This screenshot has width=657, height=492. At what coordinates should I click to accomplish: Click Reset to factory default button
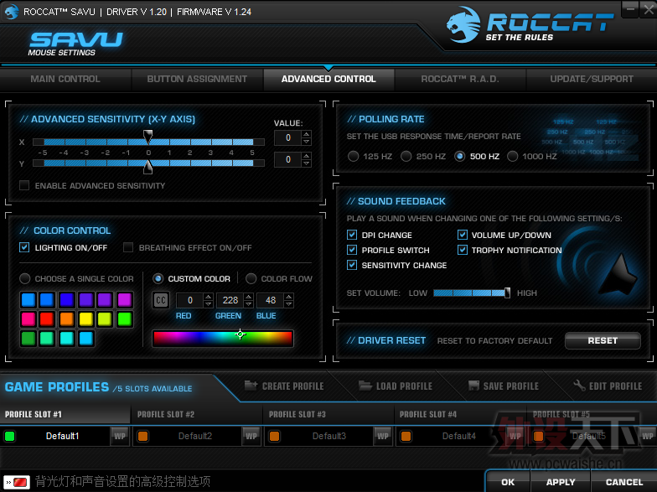click(x=603, y=340)
